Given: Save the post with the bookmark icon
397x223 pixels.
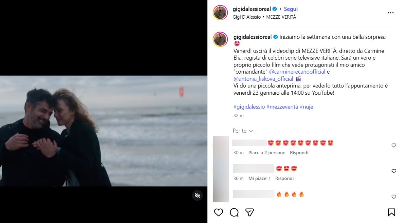Looking at the screenshot, I should pyautogui.click(x=391, y=212).
